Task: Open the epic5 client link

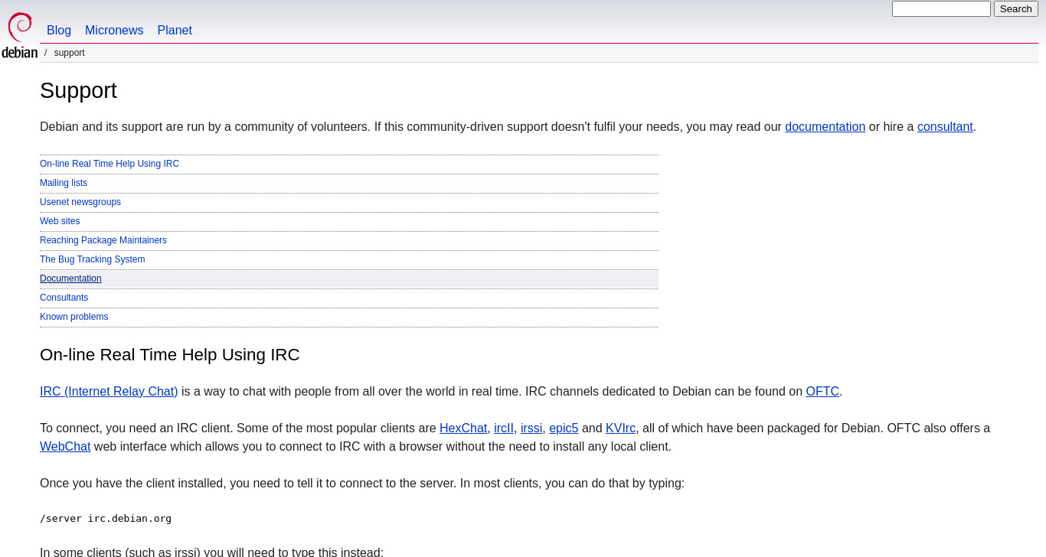Action: click(564, 428)
